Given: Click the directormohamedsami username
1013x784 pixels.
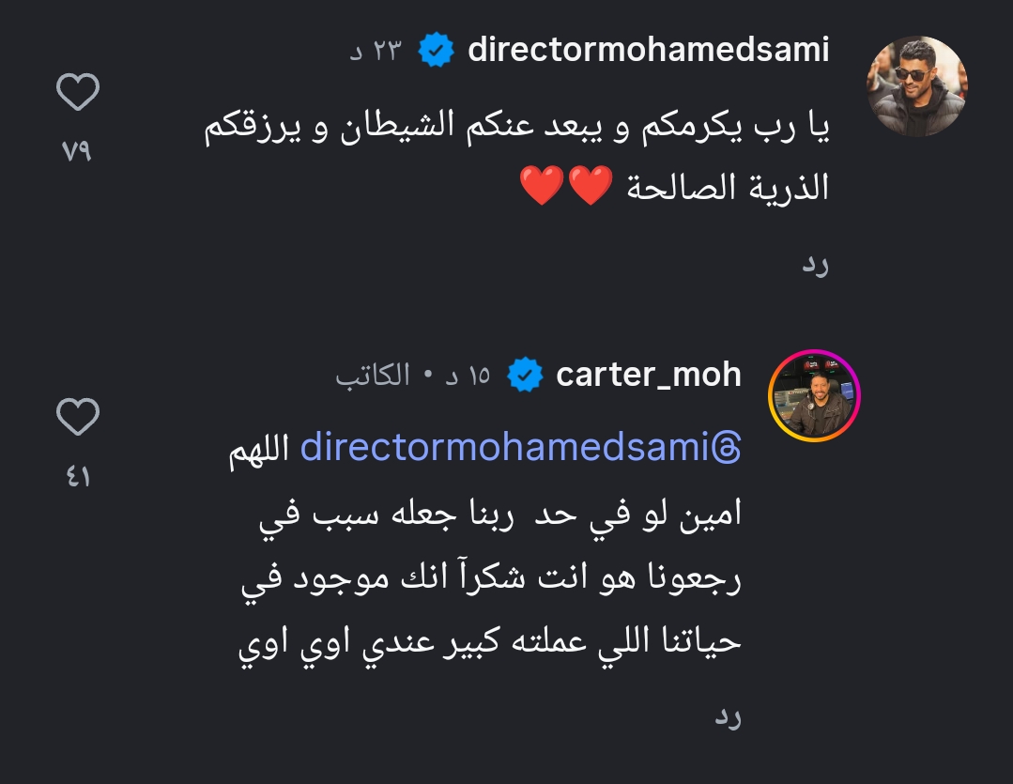Looking at the screenshot, I should pos(648,50).
